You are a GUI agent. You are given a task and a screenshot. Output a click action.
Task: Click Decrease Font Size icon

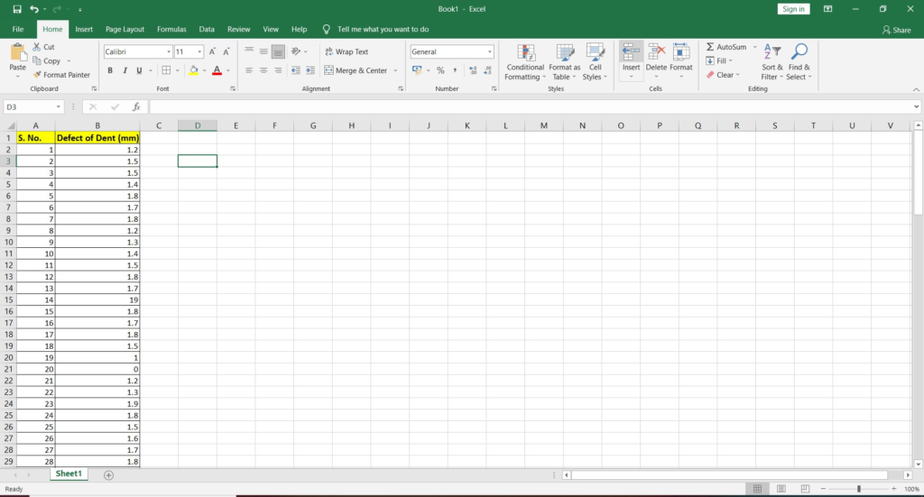click(x=226, y=51)
